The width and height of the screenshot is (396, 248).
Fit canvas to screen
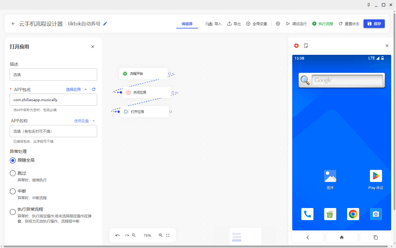coord(168,235)
